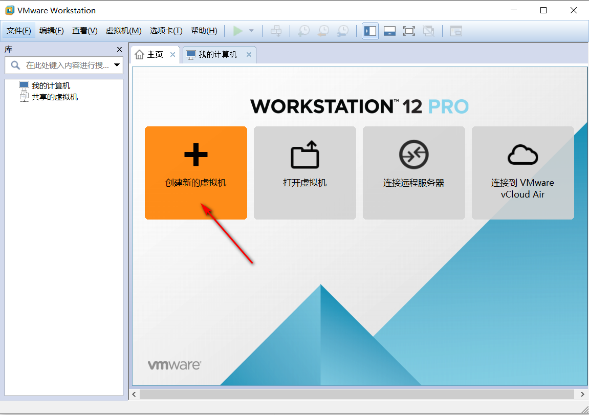Click the console view toolbar icon
Image resolution: width=589 pixels, height=415 pixels.
pyautogui.click(x=456, y=31)
